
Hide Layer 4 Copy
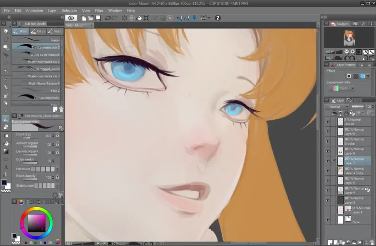pyautogui.click(x=328, y=171)
